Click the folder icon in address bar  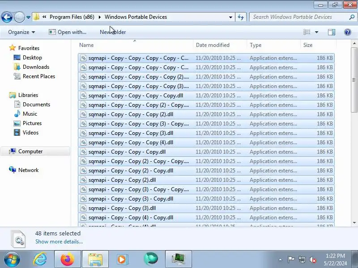[36, 17]
